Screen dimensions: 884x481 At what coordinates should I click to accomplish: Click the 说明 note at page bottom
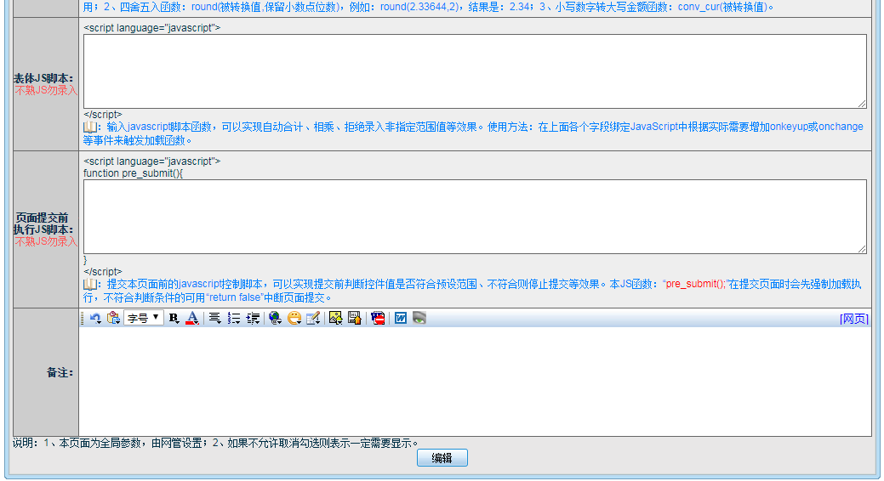click(x=215, y=444)
